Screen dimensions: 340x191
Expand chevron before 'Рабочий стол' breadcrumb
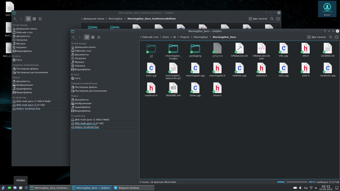(x=140, y=37)
